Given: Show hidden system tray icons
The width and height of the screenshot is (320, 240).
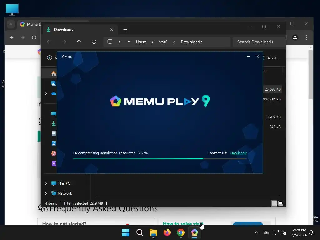Looking at the screenshot, I should [x=256, y=232].
